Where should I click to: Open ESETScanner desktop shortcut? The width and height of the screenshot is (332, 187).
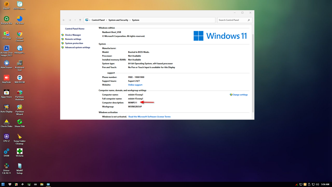(x=19, y=5)
